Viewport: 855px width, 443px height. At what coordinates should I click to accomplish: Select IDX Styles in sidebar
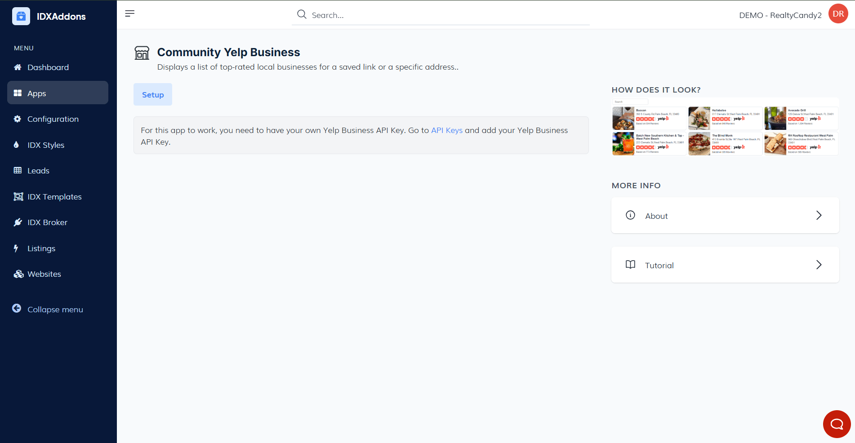[x=46, y=145]
